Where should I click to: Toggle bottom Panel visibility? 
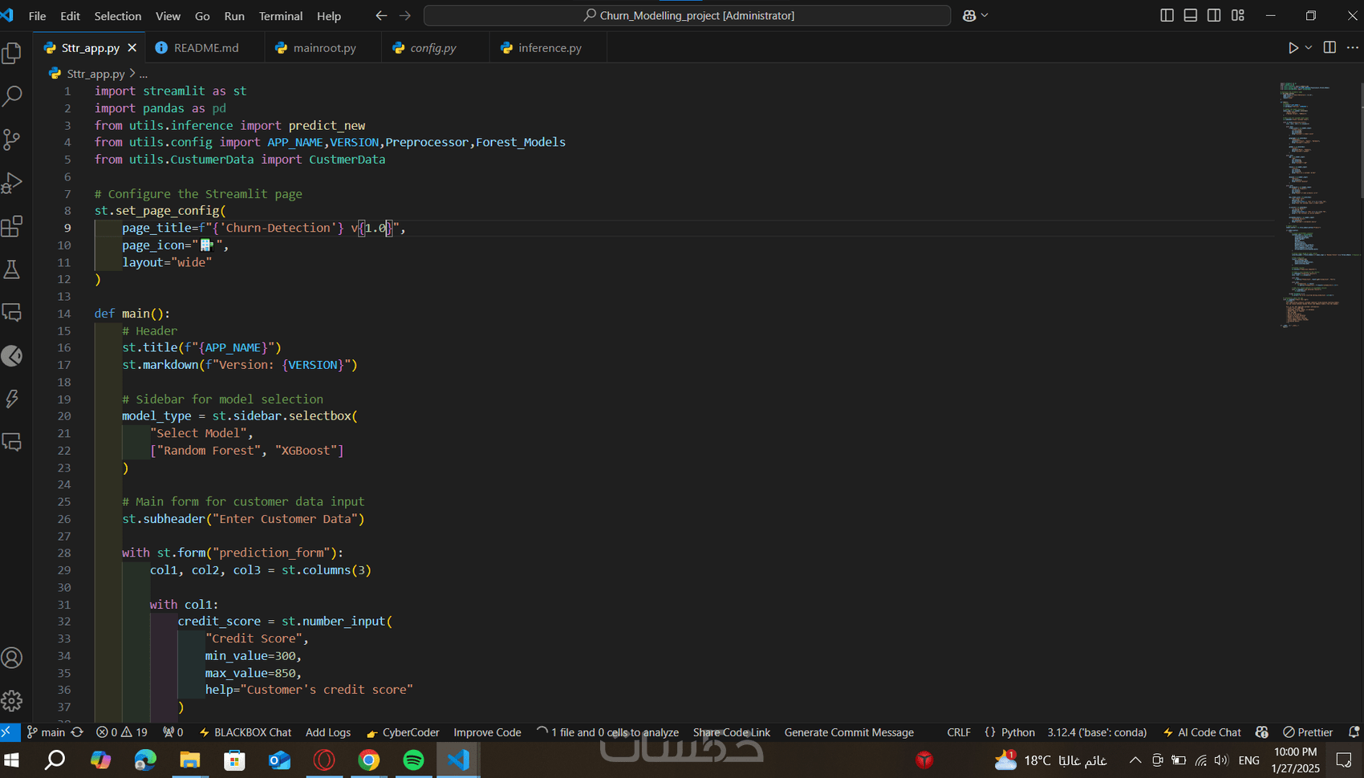tap(1191, 15)
